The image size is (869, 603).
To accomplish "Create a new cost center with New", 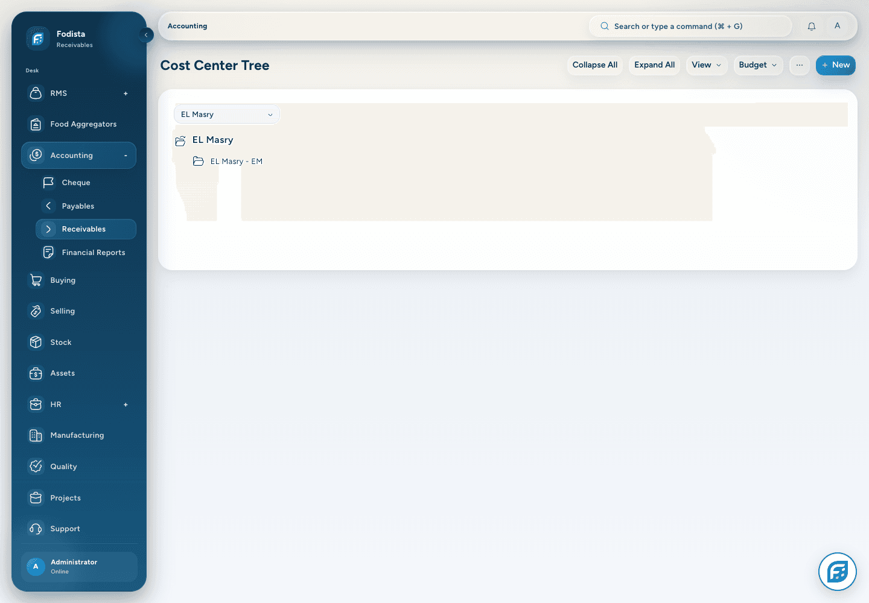I will click(x=835, y=65).
